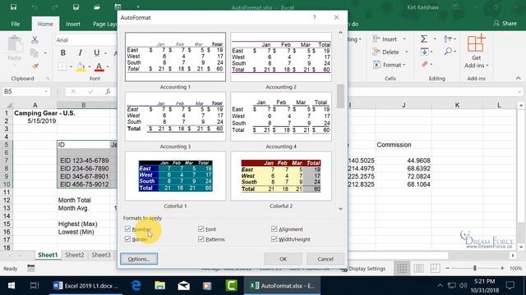
Task: Toggle Italic formatting
Action: (80, 52)
